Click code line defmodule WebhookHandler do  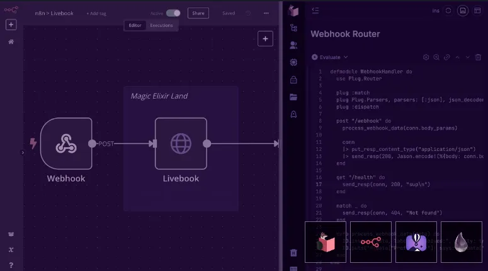click(x=371, y=72)
